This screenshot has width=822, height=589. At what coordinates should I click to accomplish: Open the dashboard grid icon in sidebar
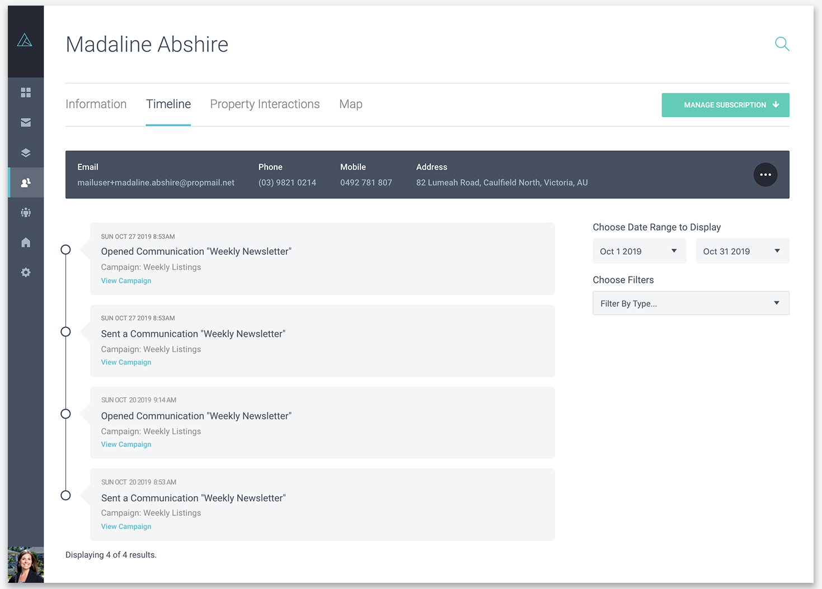pos(26,93)
